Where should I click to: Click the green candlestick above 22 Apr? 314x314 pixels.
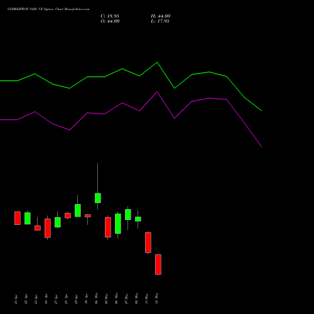tap(28, 219)
